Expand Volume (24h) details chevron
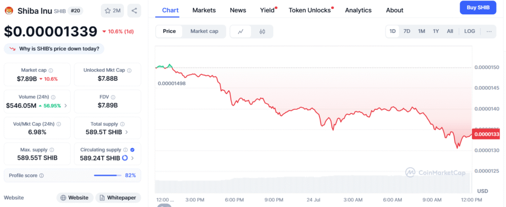506x207 pixels. [x=66, y=105]
